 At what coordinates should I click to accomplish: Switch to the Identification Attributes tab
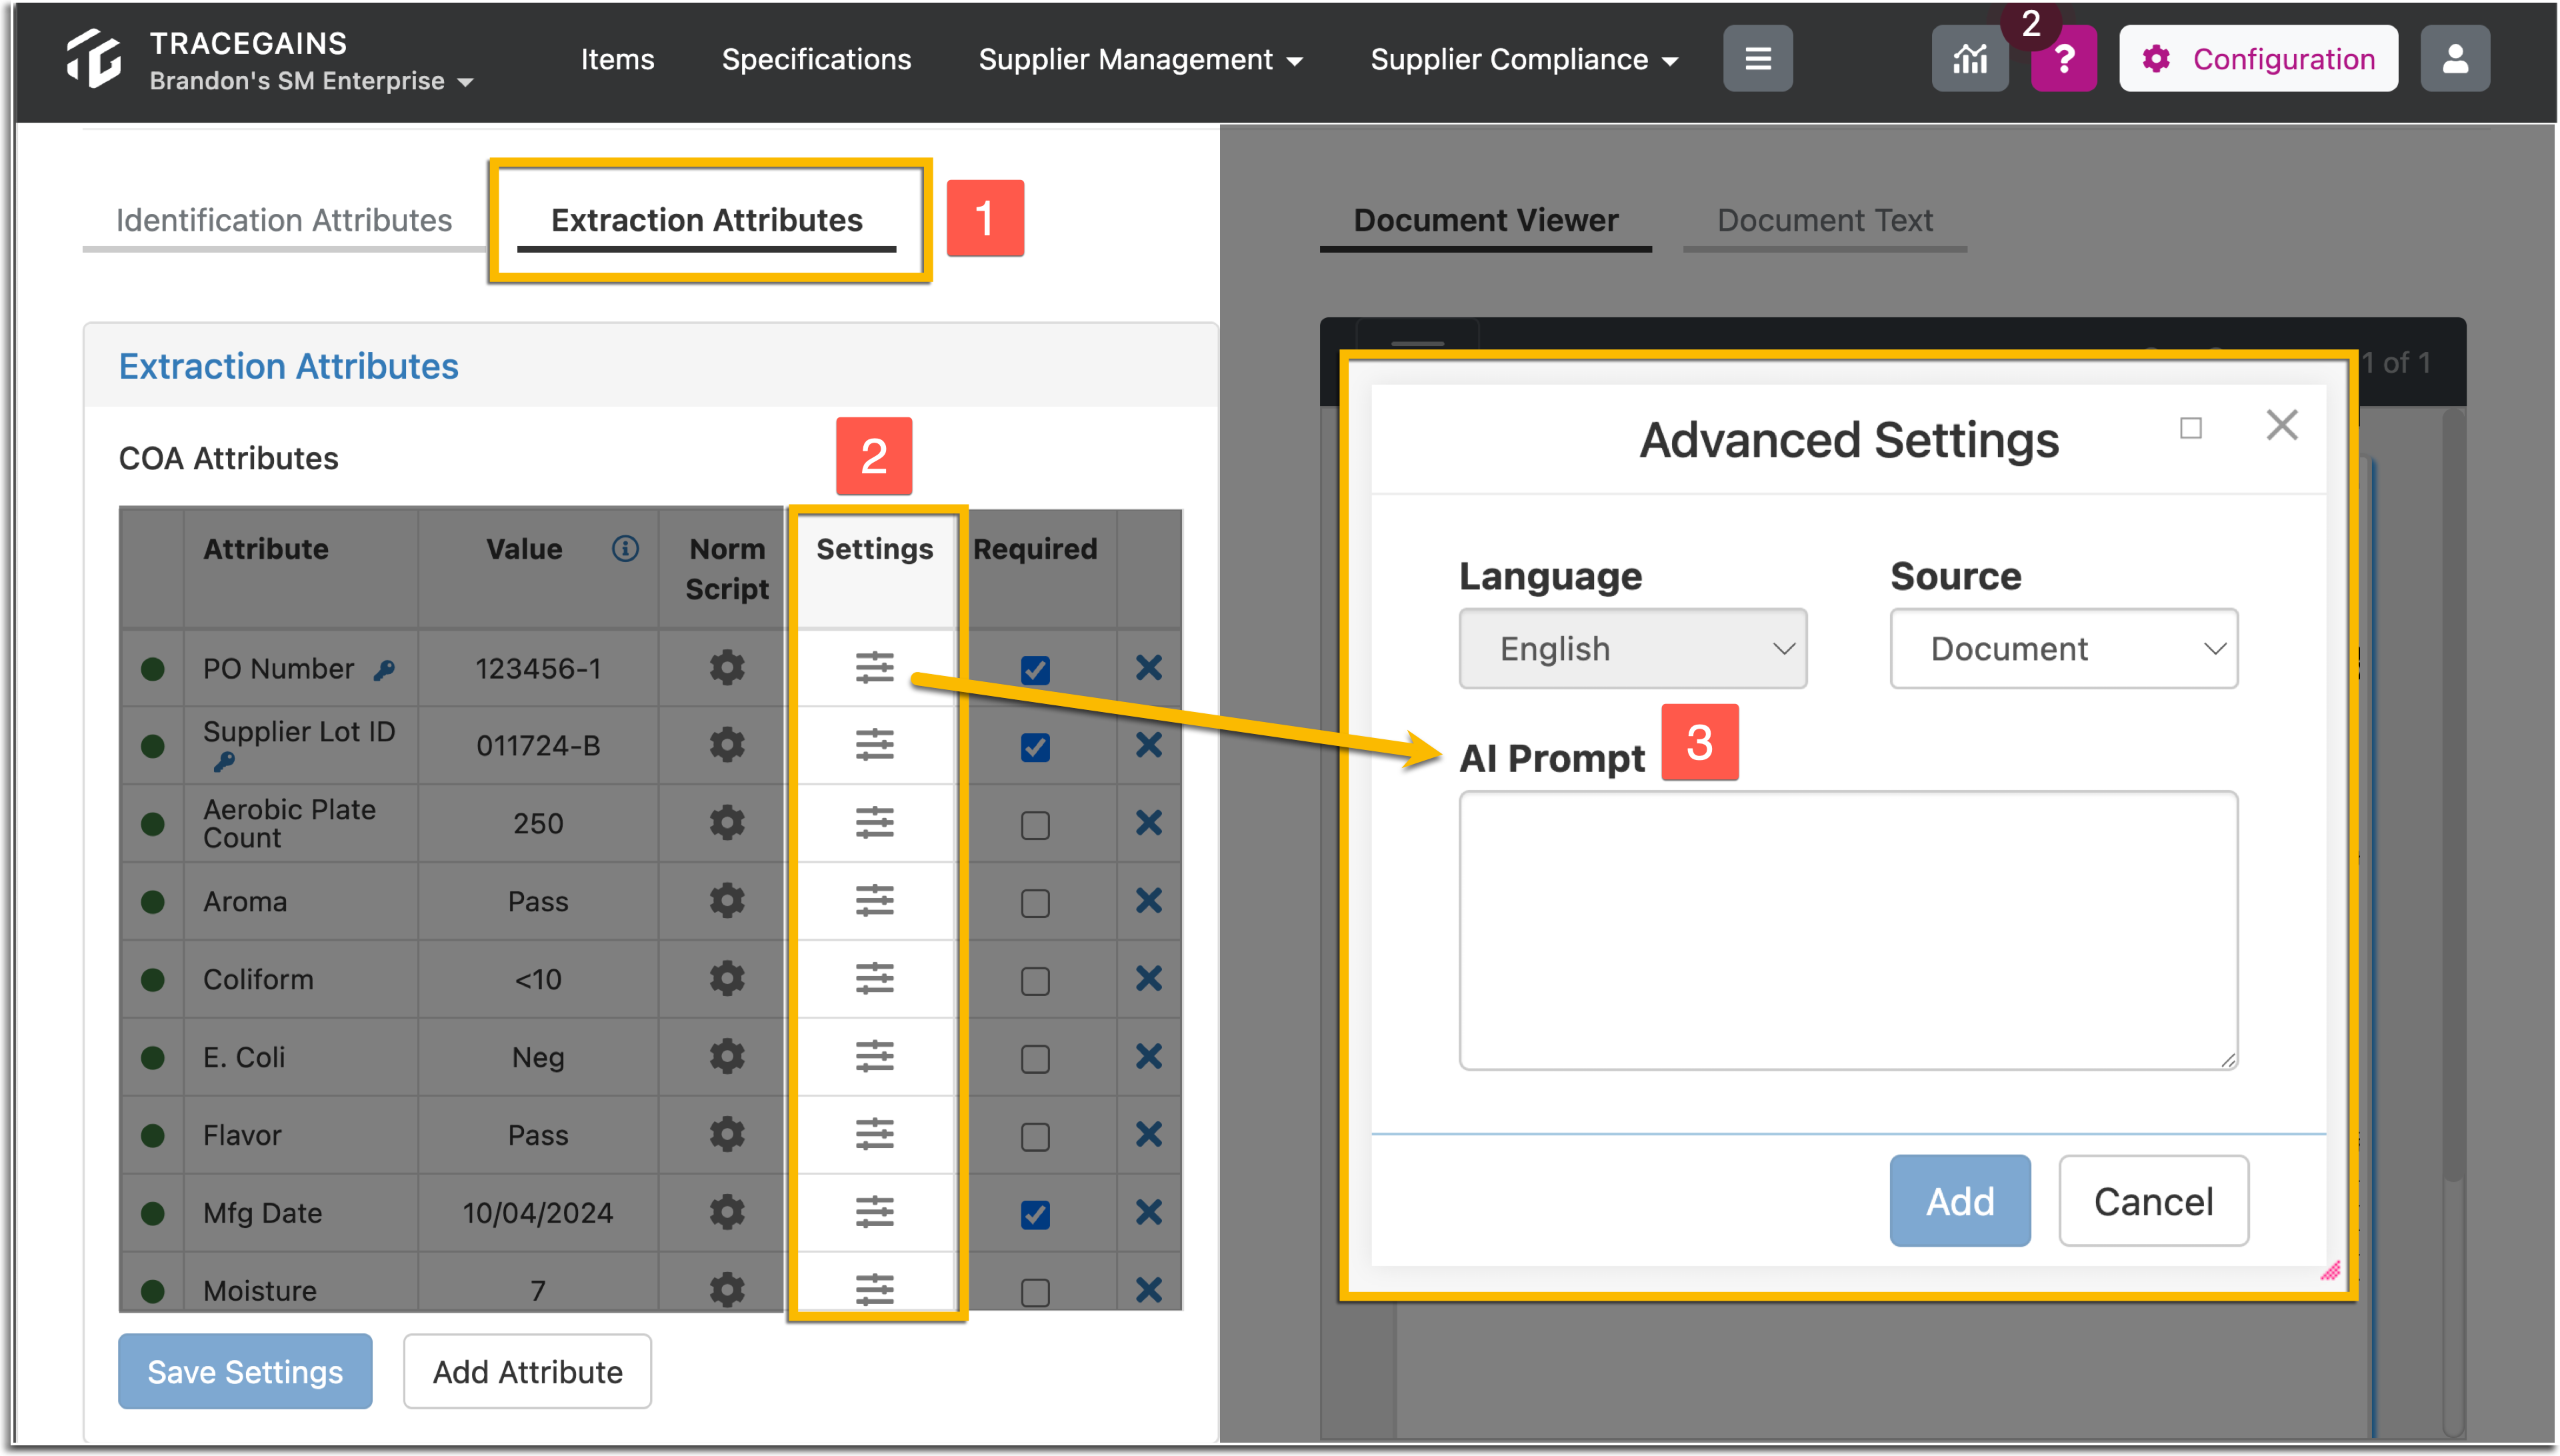(x=284, y=219)
